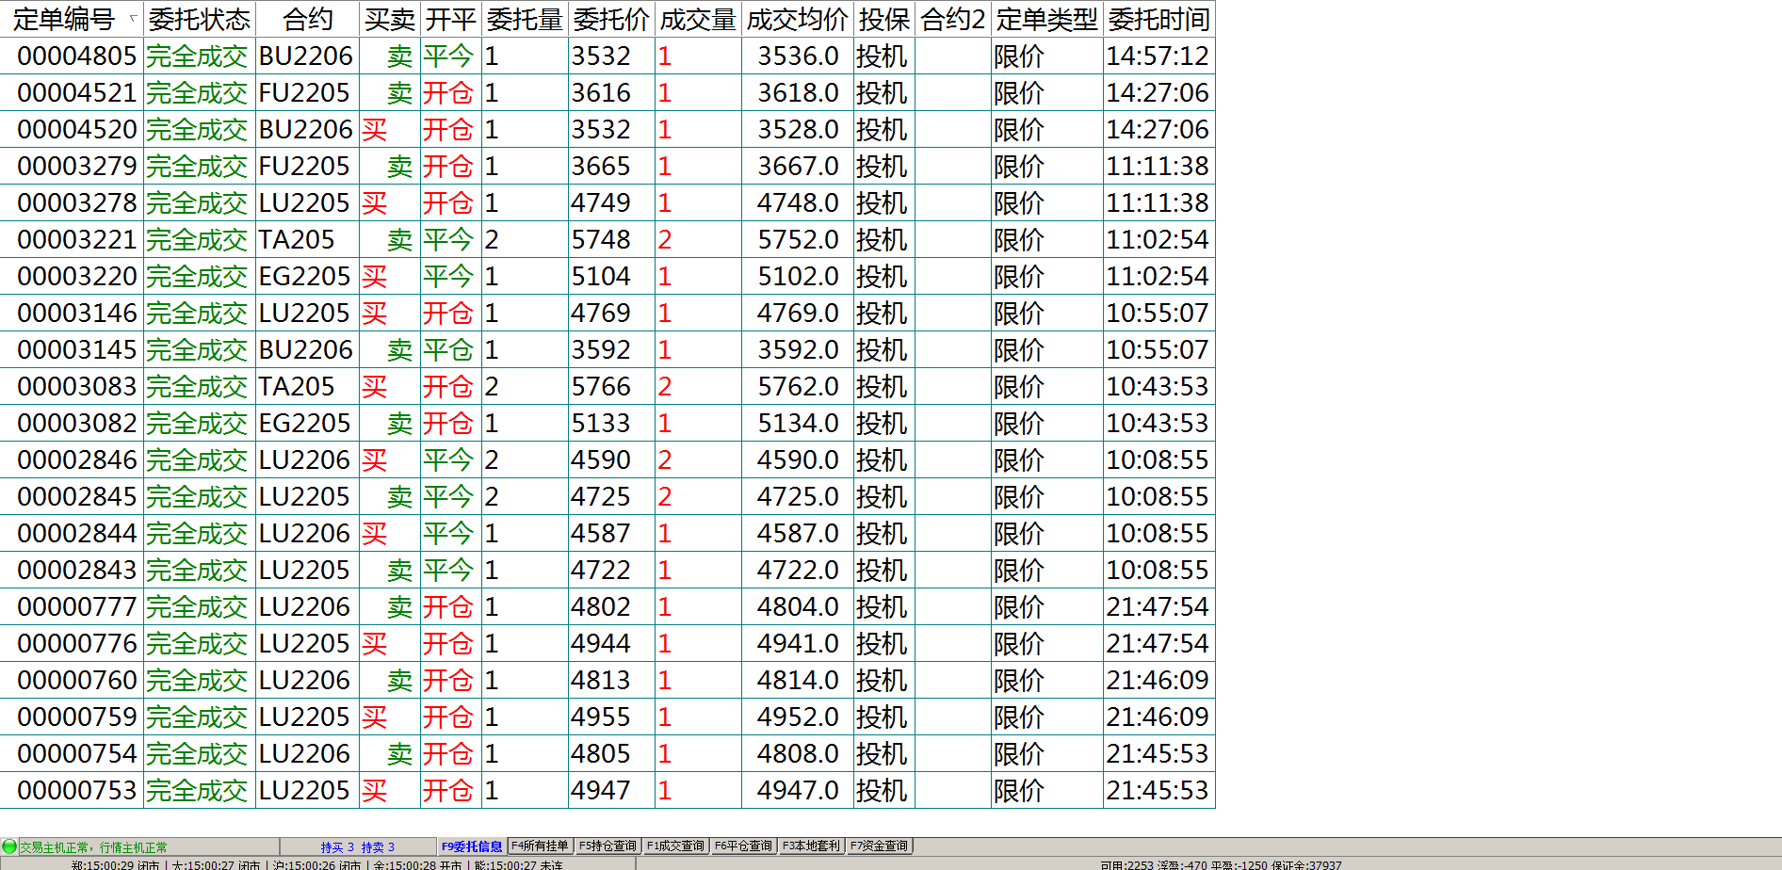Image resolution: width=1782 pixels, height=870 pixels.
Task: Click the 成交均价 column header
Action: tap(797, 19)
